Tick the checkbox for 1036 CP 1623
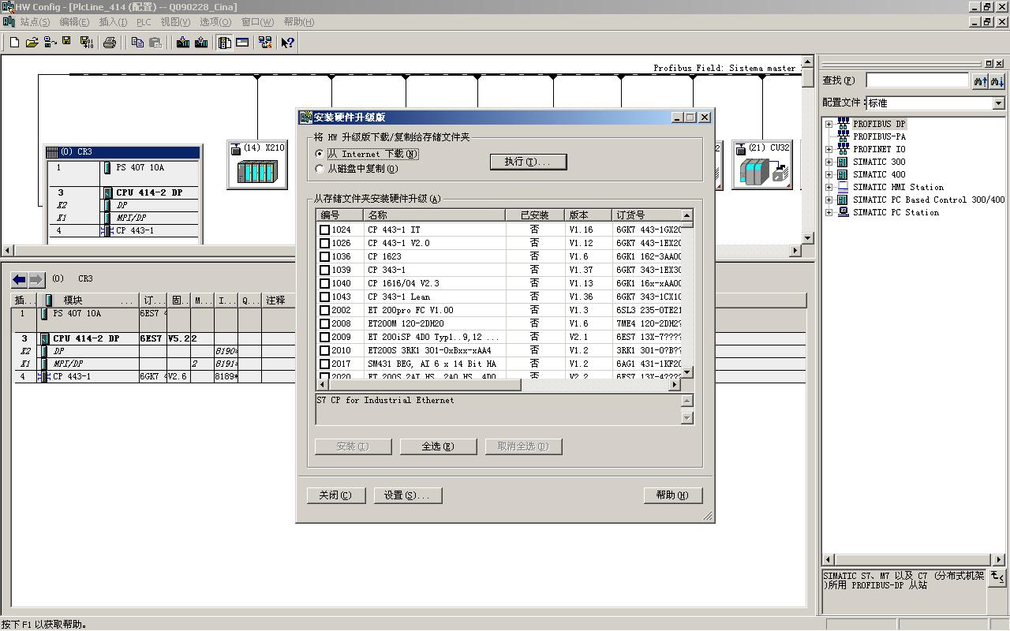1010x631 pixels. coord(324,256)
